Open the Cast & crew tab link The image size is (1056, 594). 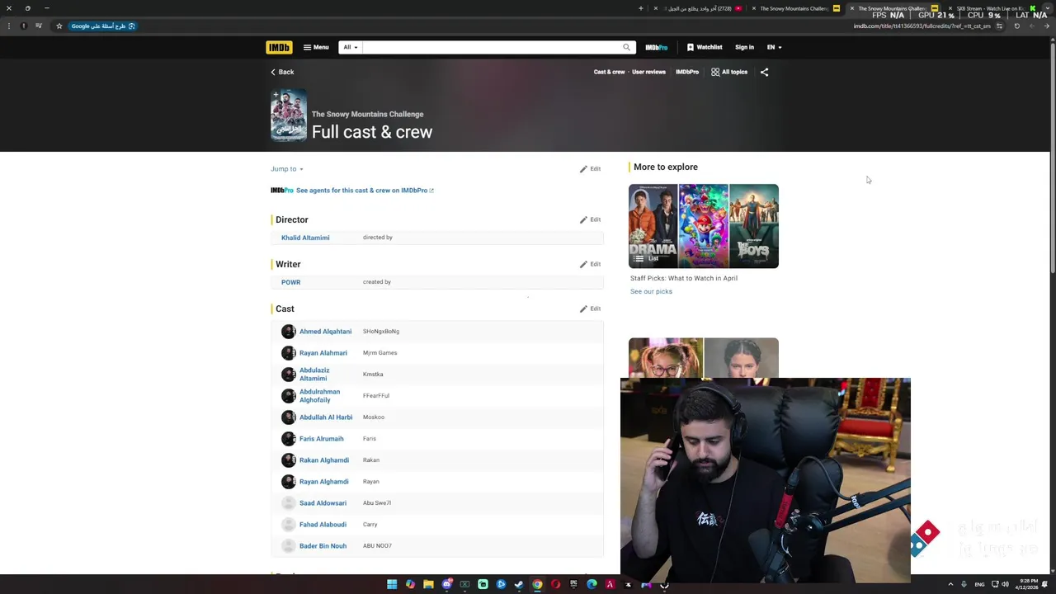pos(609,72)
